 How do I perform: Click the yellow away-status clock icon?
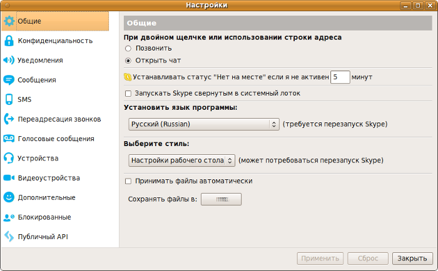[x=128, y=77]
